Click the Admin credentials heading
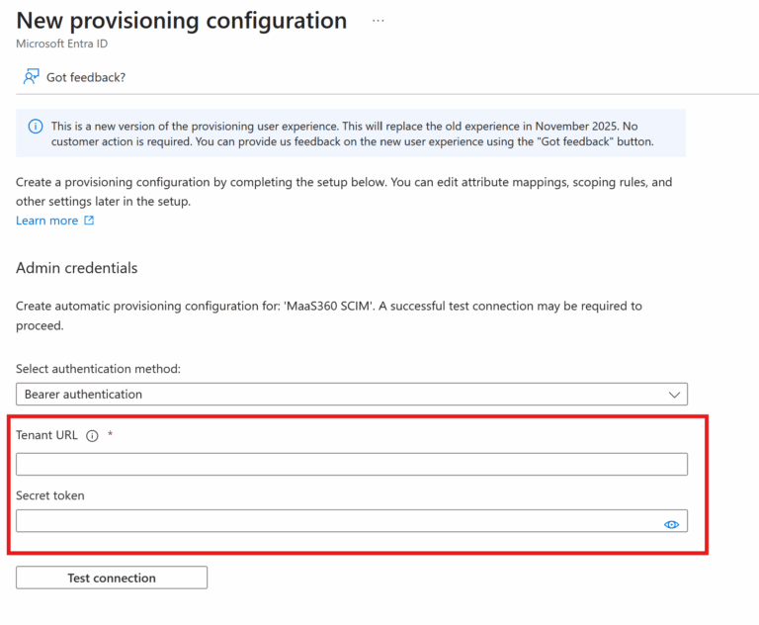 [77, 268]
